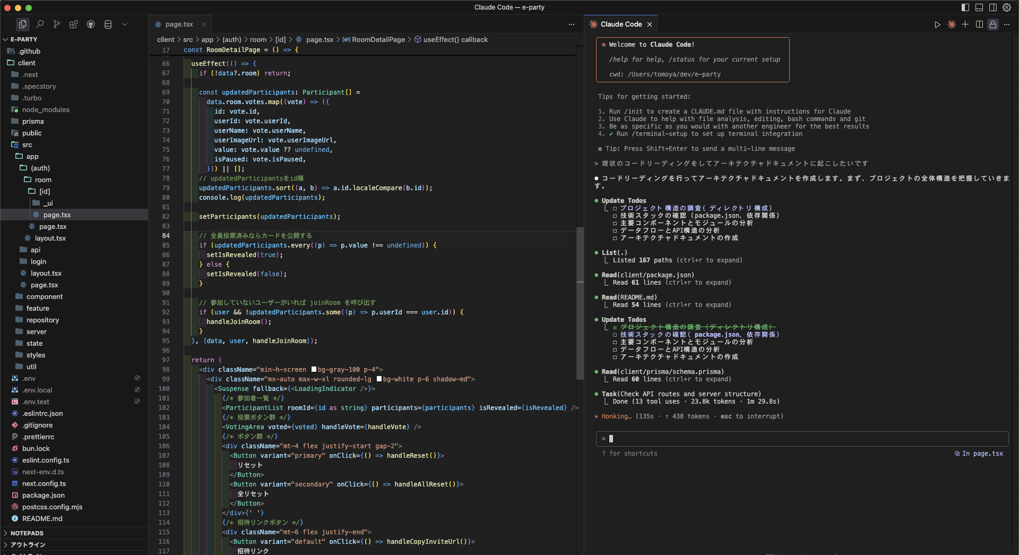This screenshot has height=555, width=1019.
Task: Click the 'In page.tsx' context indicator
Action: [979, 454]
